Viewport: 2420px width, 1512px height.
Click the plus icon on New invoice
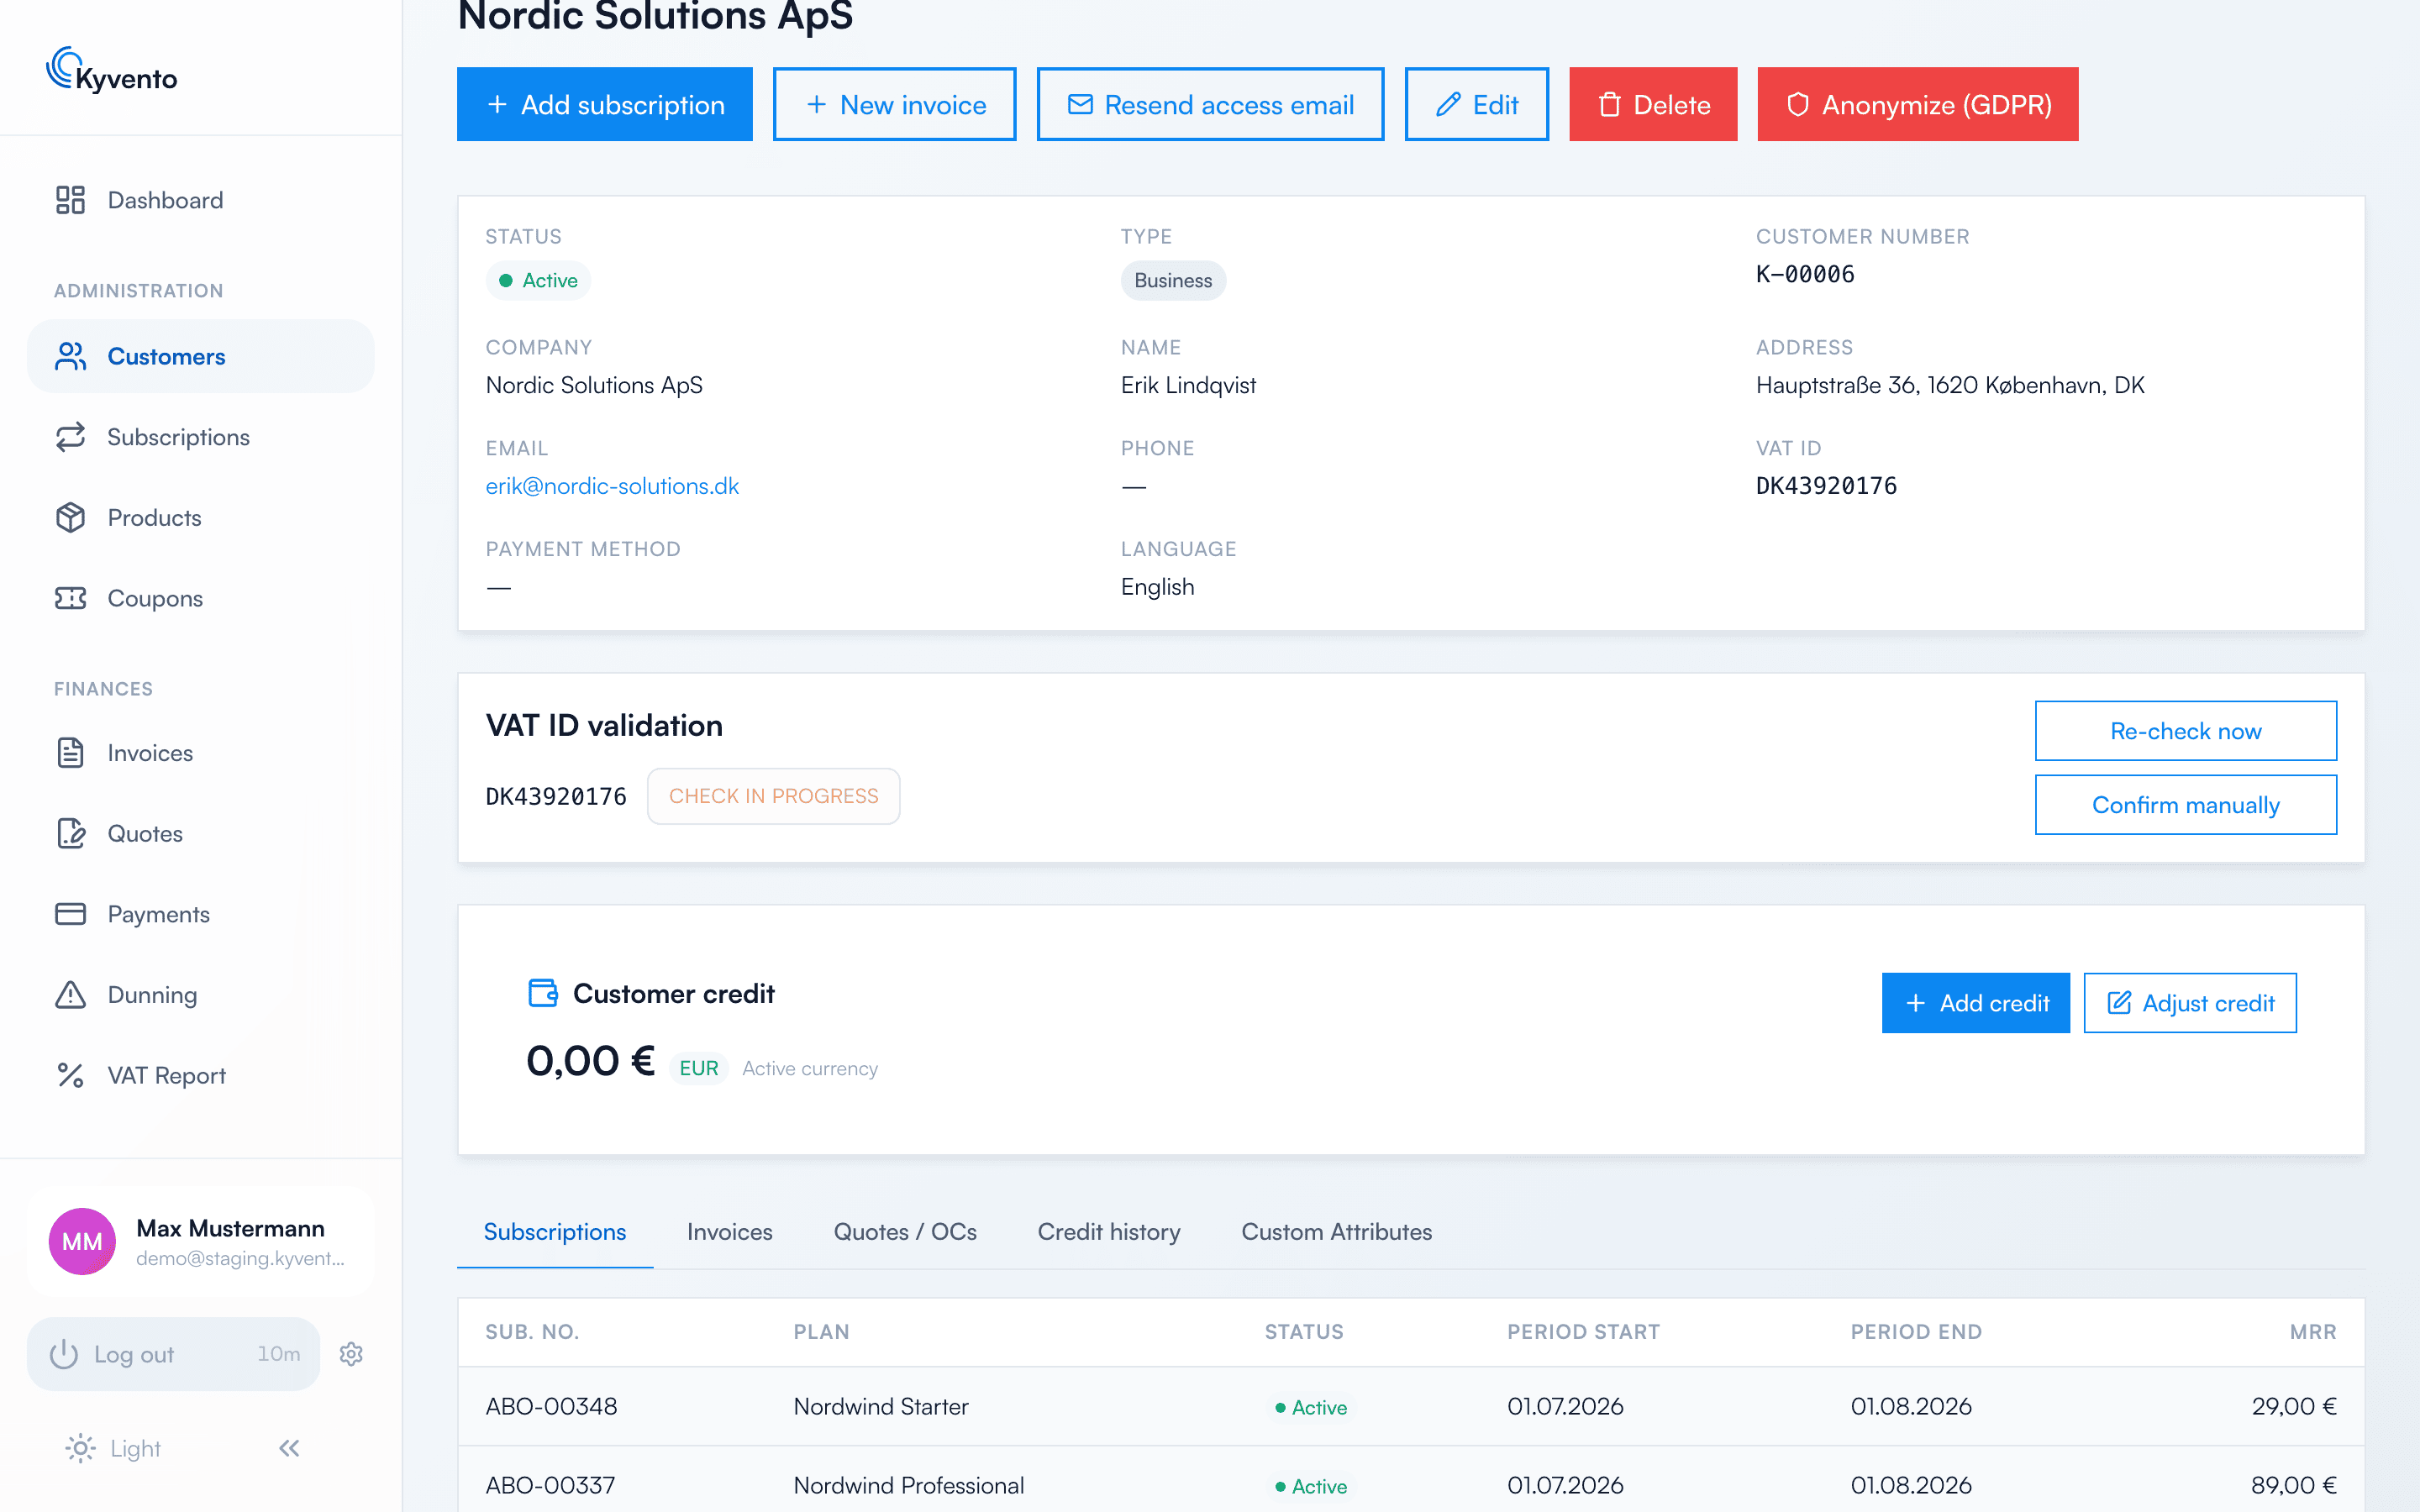tap(817, 104)
